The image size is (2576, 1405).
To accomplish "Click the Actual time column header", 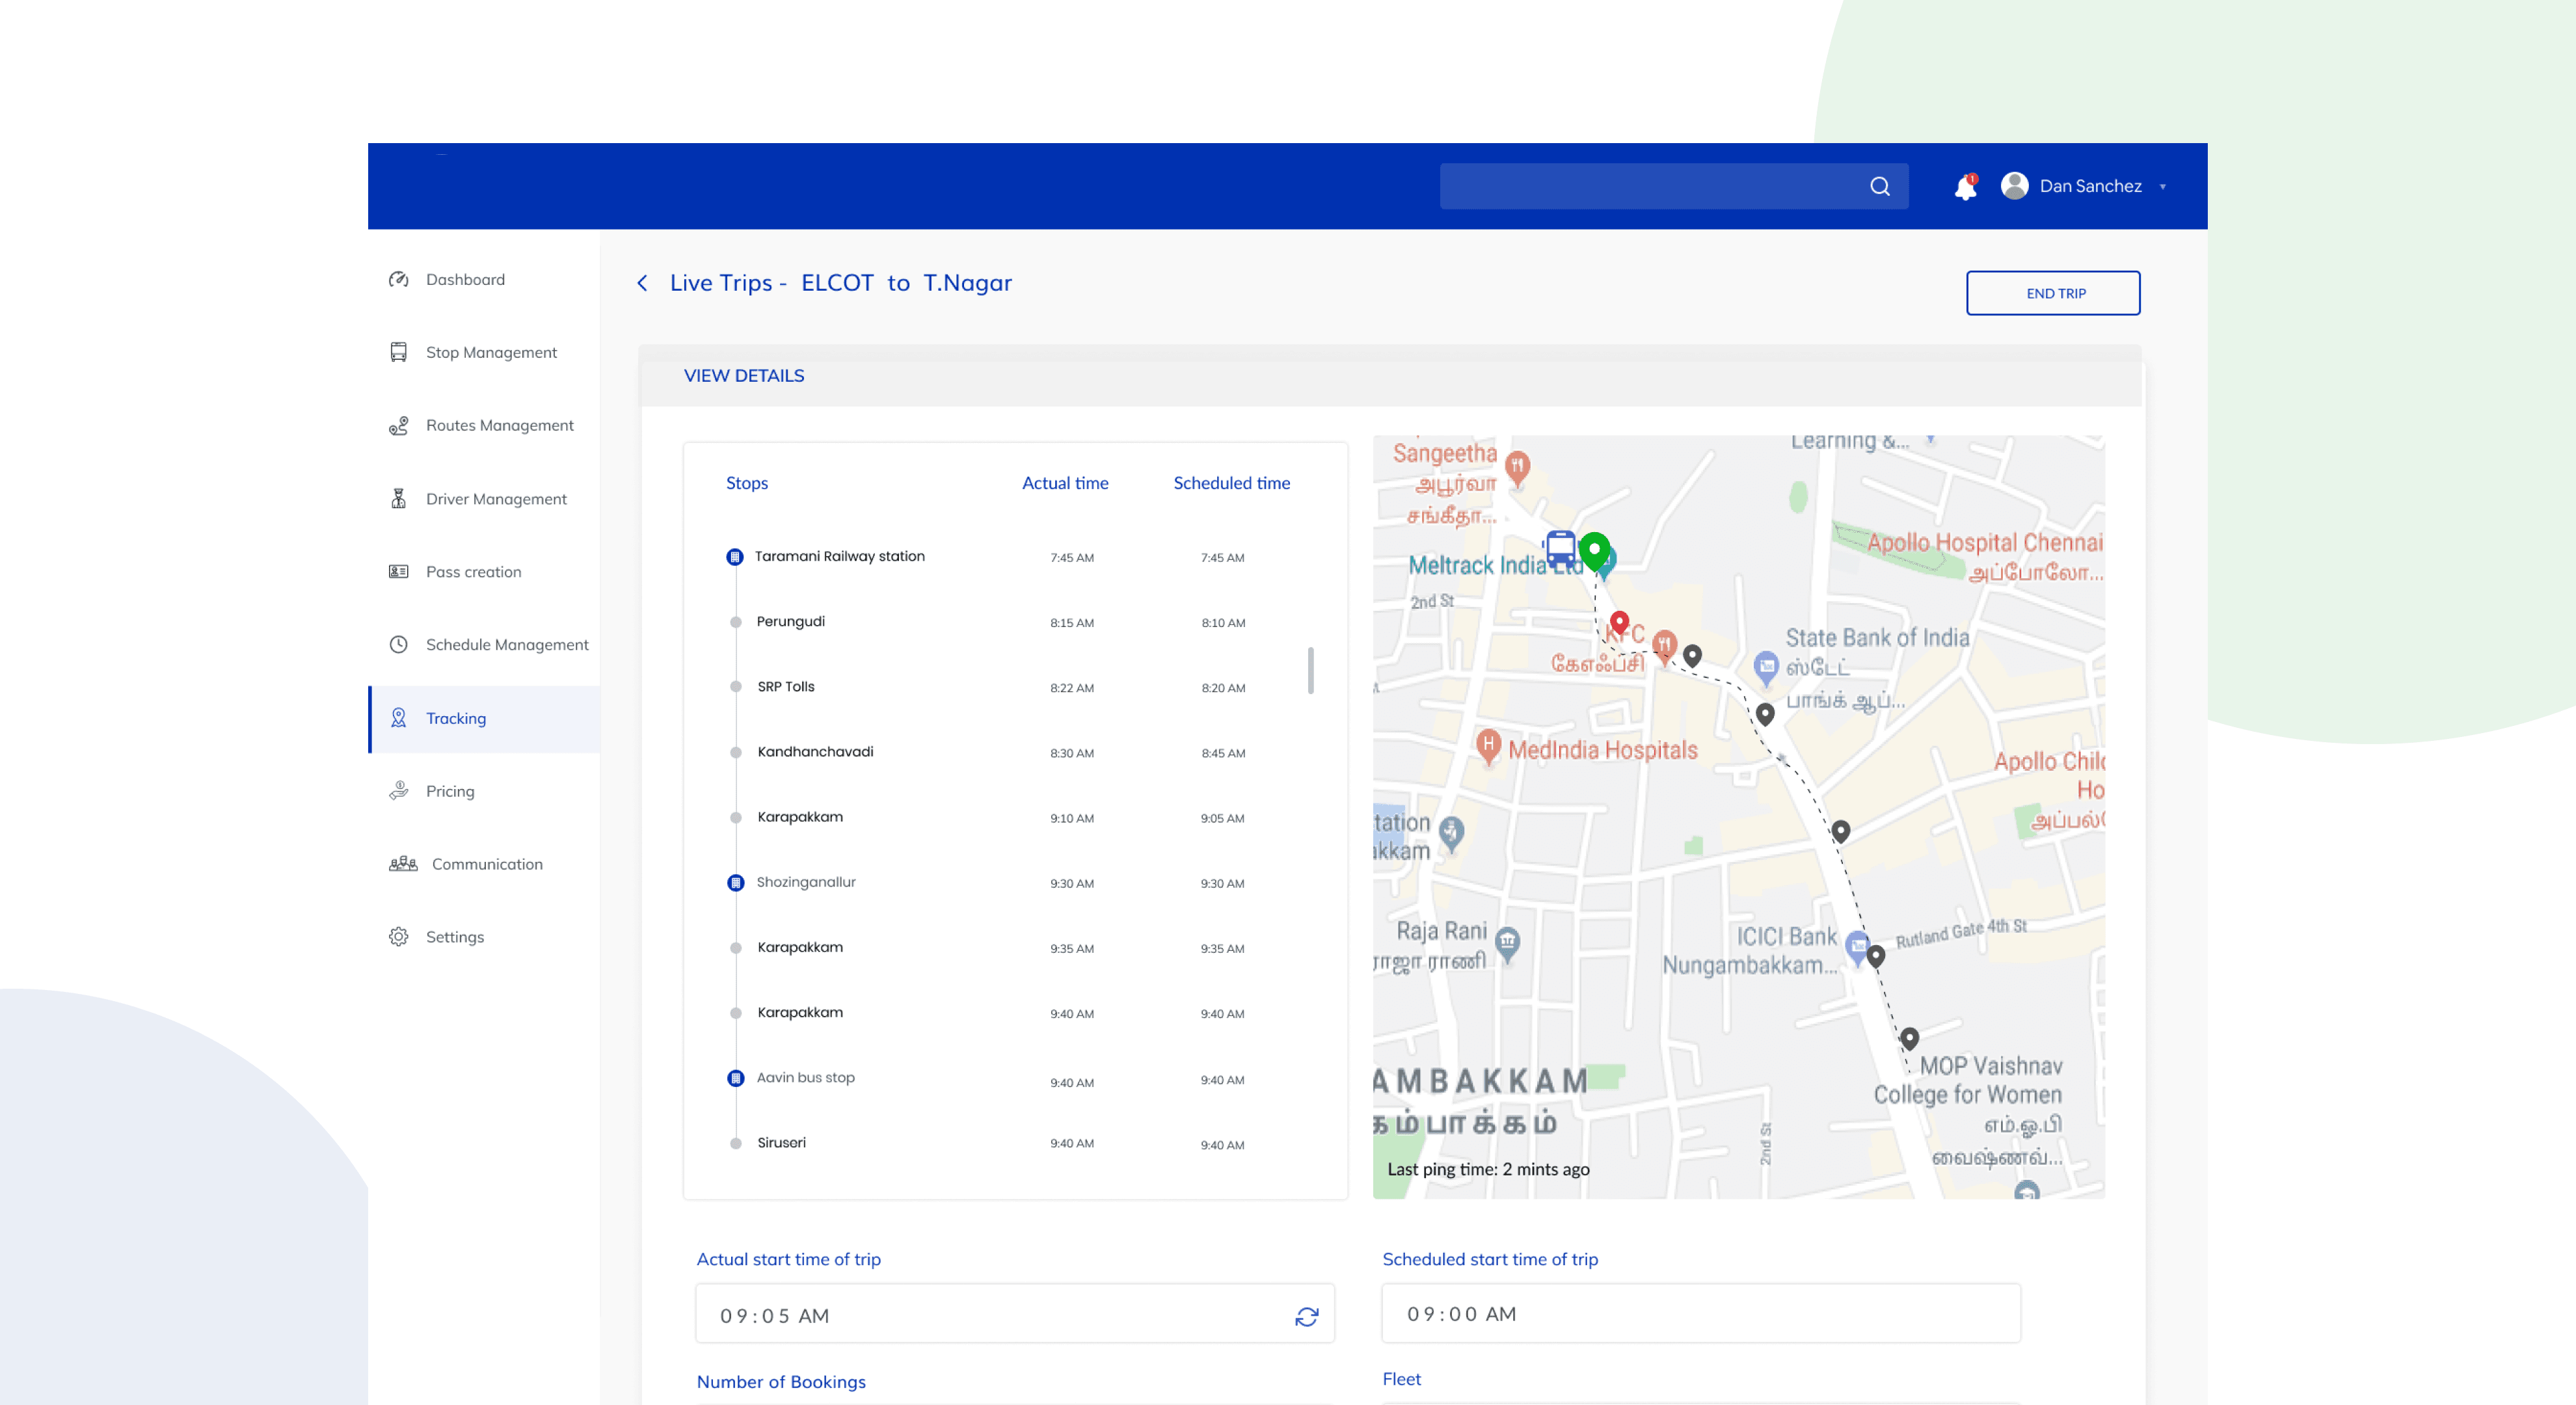I will 1065,483.
